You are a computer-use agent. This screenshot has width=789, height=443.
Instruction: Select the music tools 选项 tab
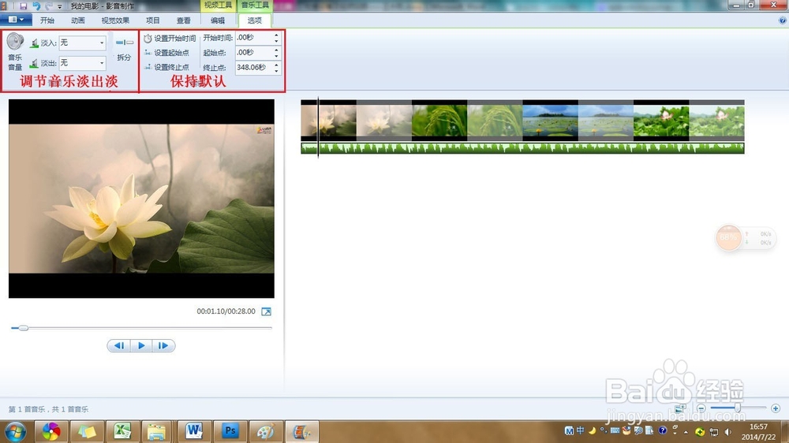pyautogui.click(x=255, y=20)
